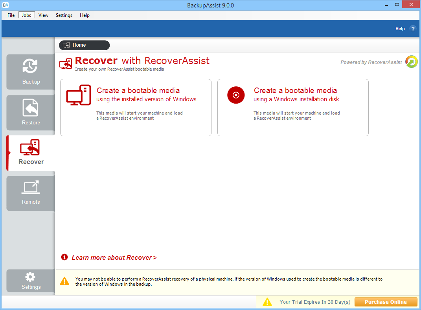Click the red info icon beside Learn more
421x310 pixels.
(64, 257)
